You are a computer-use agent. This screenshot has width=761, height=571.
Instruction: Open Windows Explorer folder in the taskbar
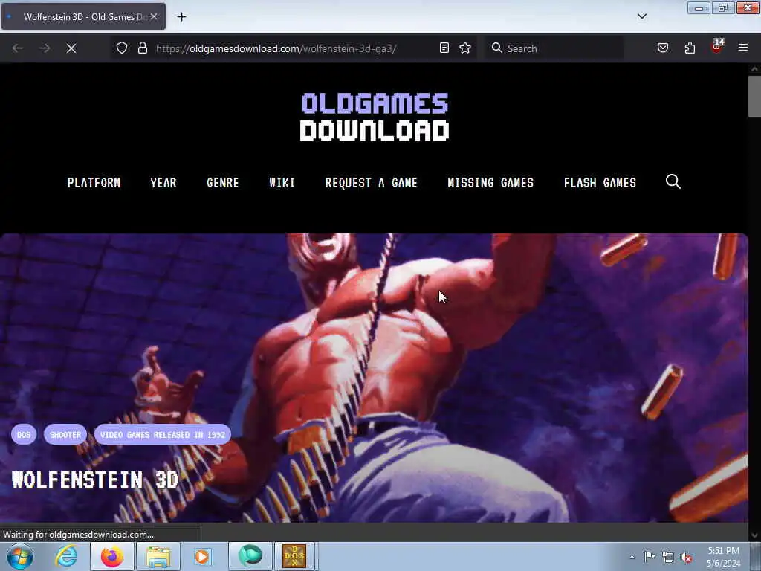click(158, 556)
